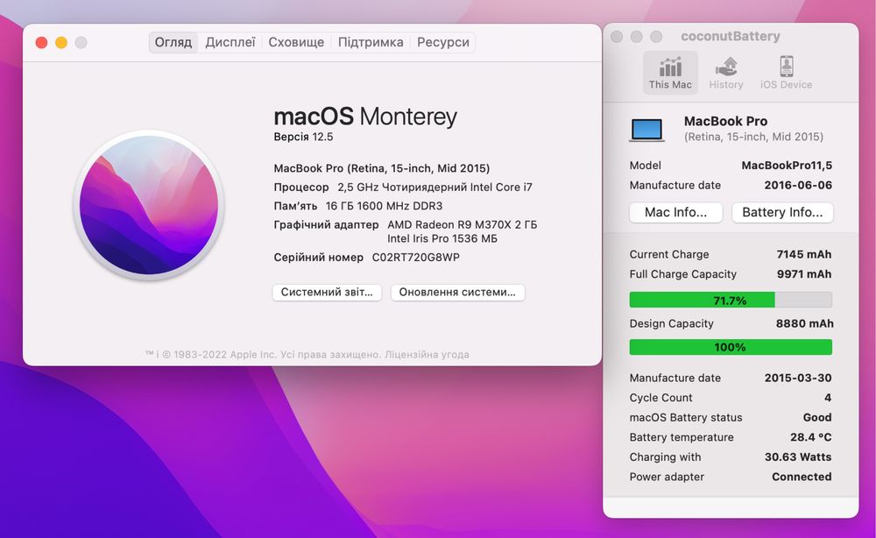Click the Пам'ять label
Screen dimensions: 876x538
pos(295,206)
